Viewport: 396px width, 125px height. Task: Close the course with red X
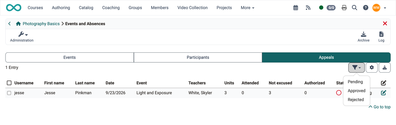[385, 23]
